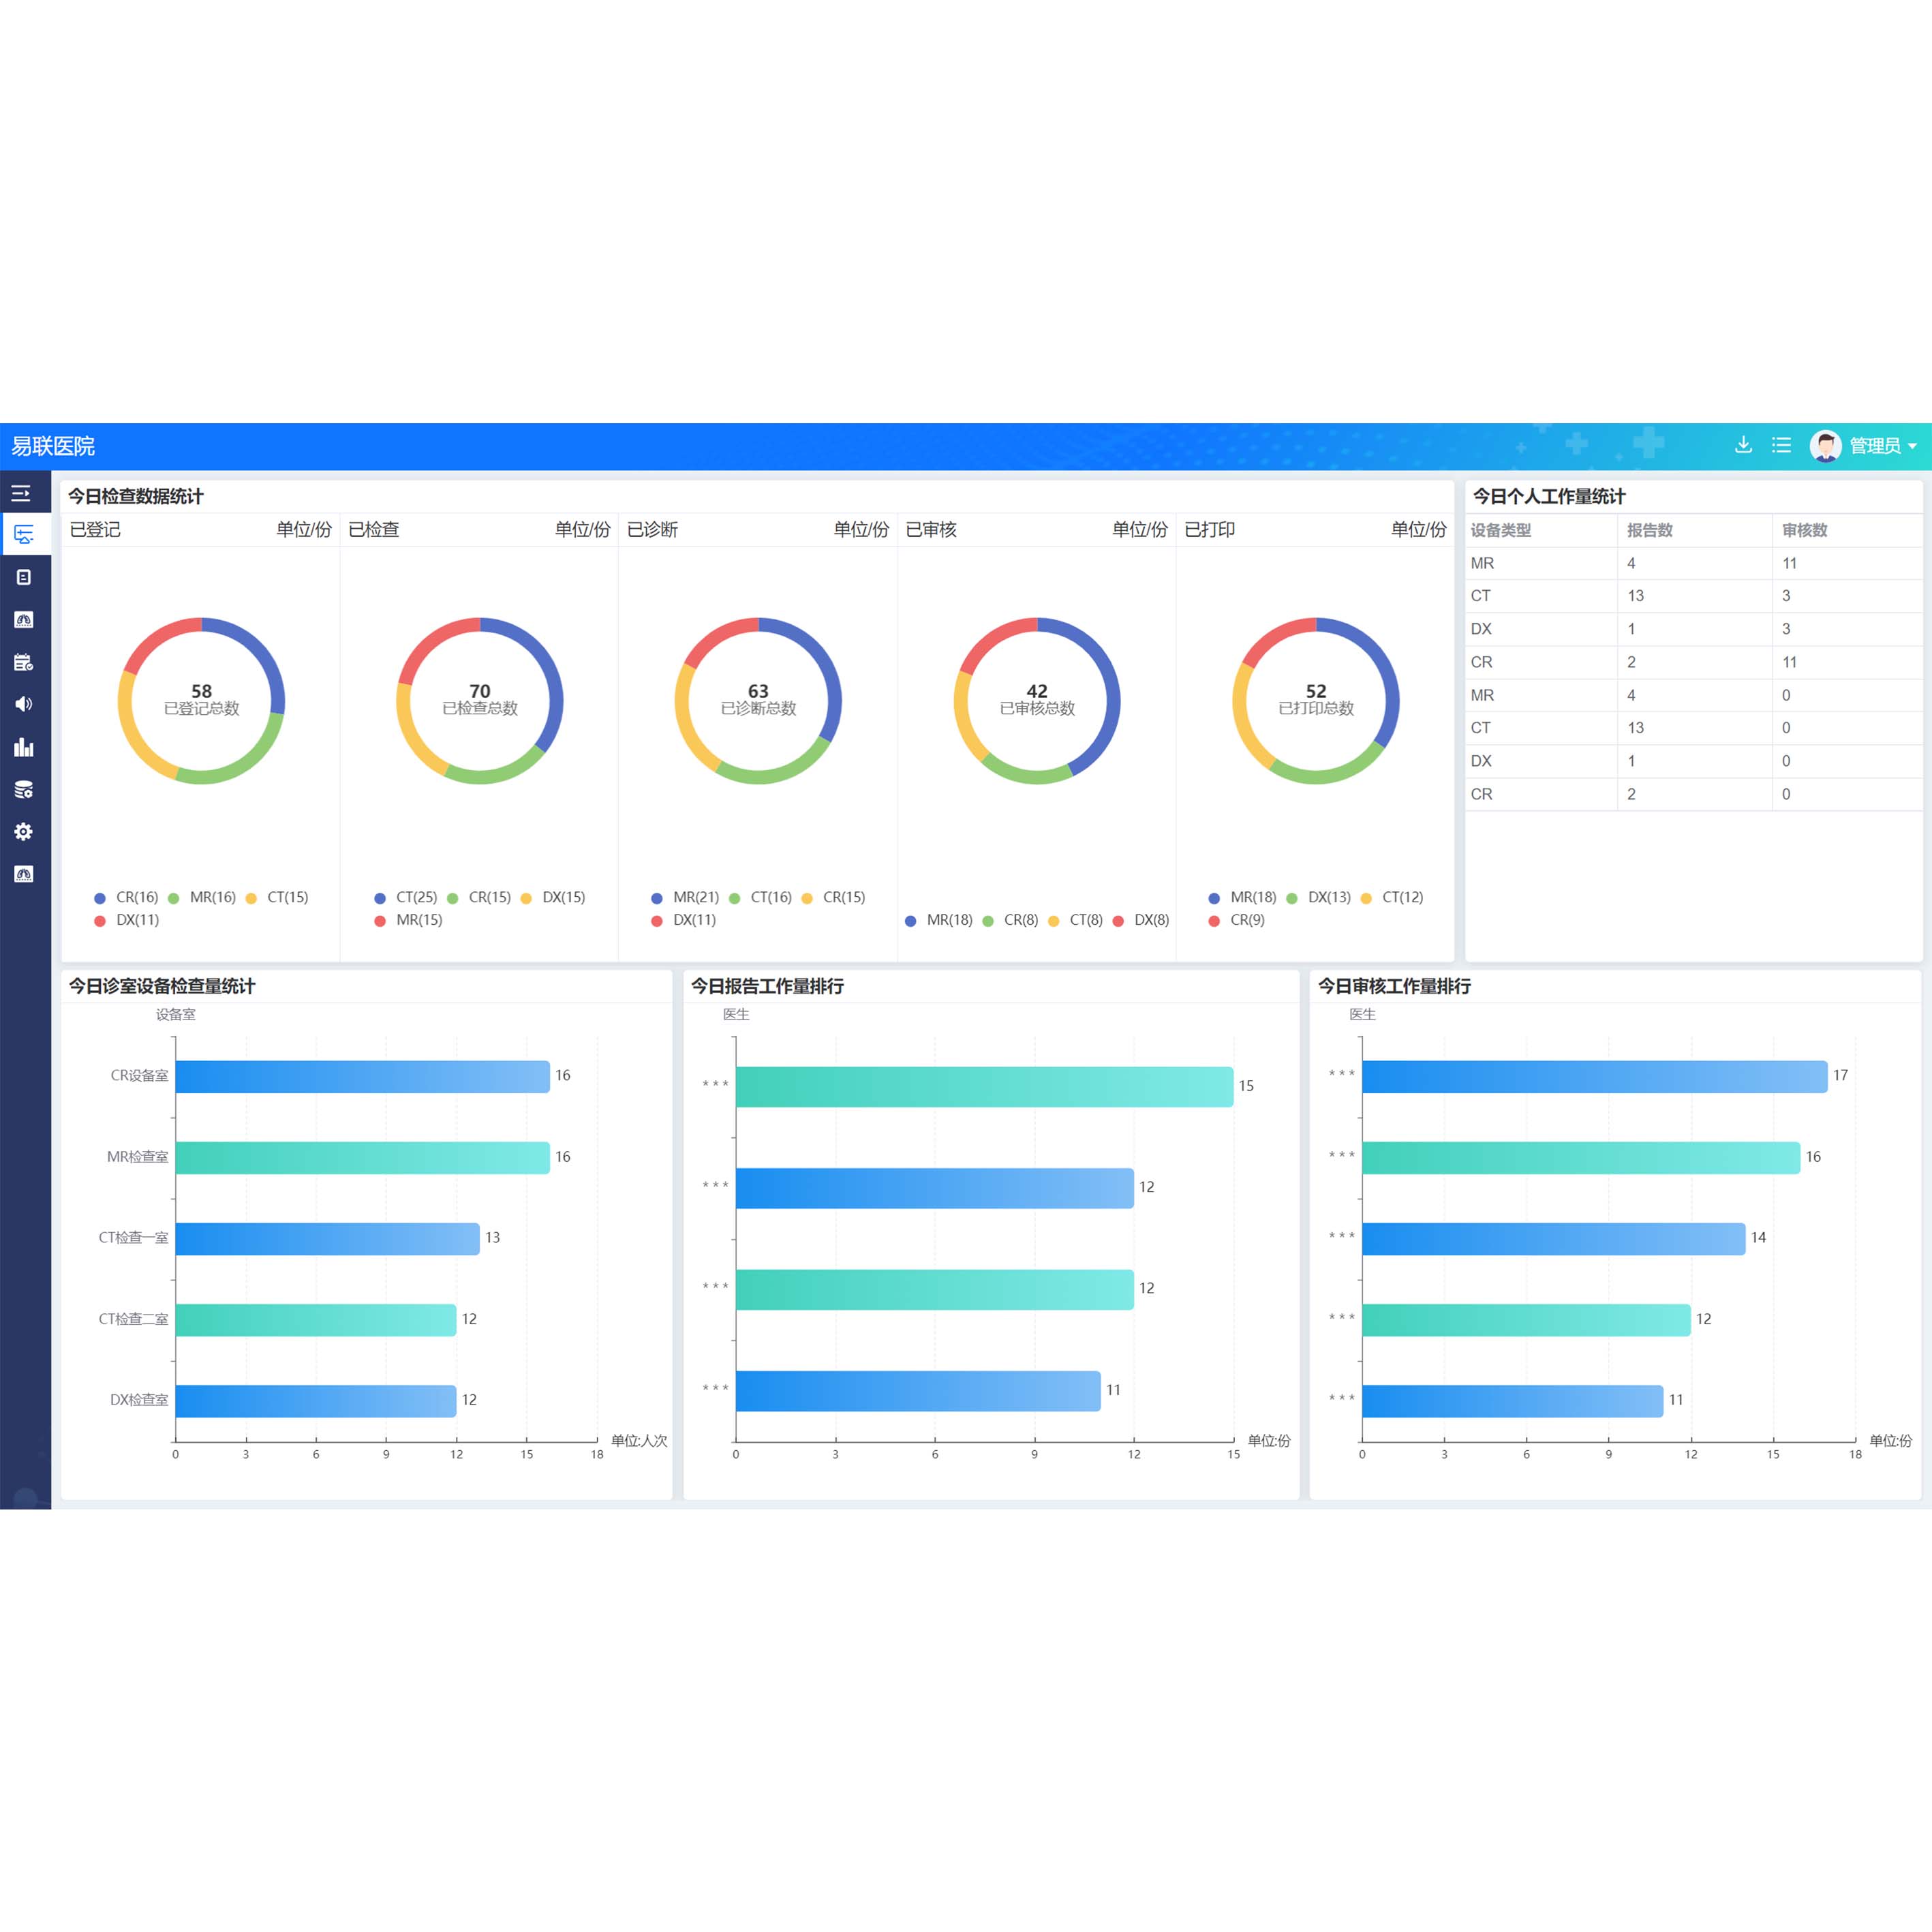
Task: Toggle the MR(21) legend in 已诊断 chart
Action: pos(695,897)
